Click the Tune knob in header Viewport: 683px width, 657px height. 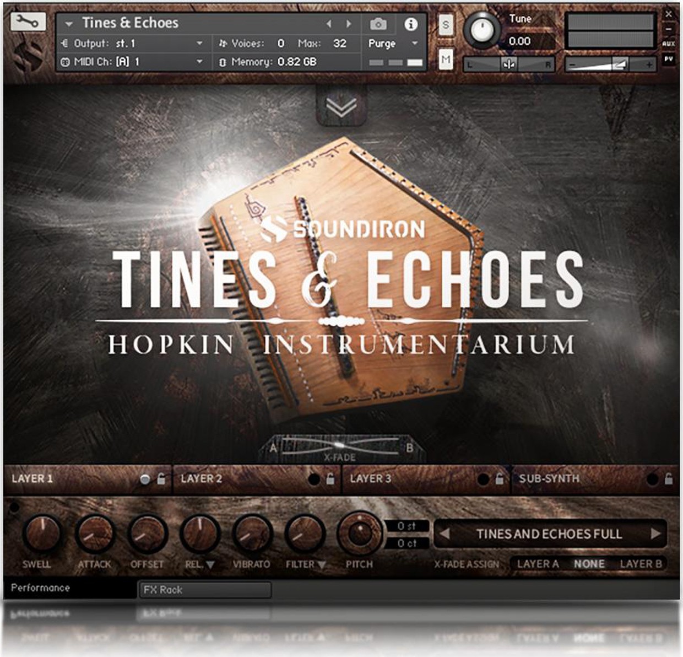[x=483, y=30]
